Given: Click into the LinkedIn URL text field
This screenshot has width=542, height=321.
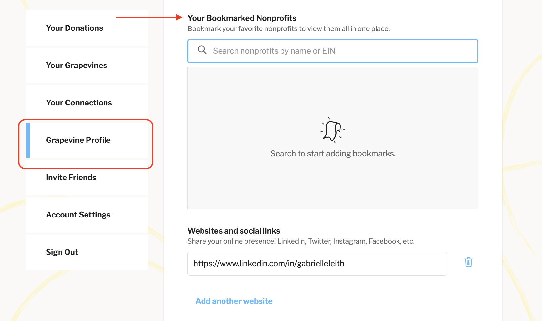Looking at the screenshot, I should point(317,264).
